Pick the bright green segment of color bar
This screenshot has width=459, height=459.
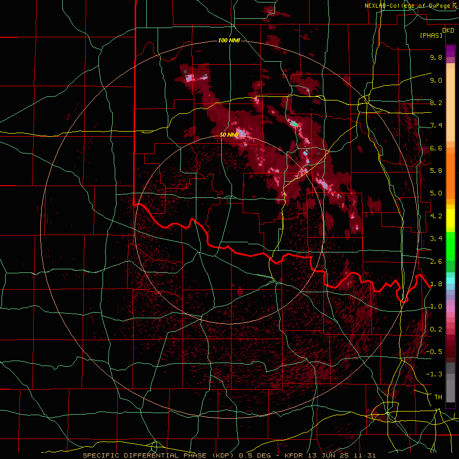click(x=450, y=246)
